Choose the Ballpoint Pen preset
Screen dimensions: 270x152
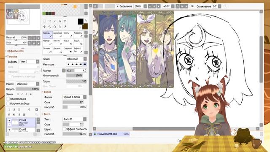click(78, 50)
